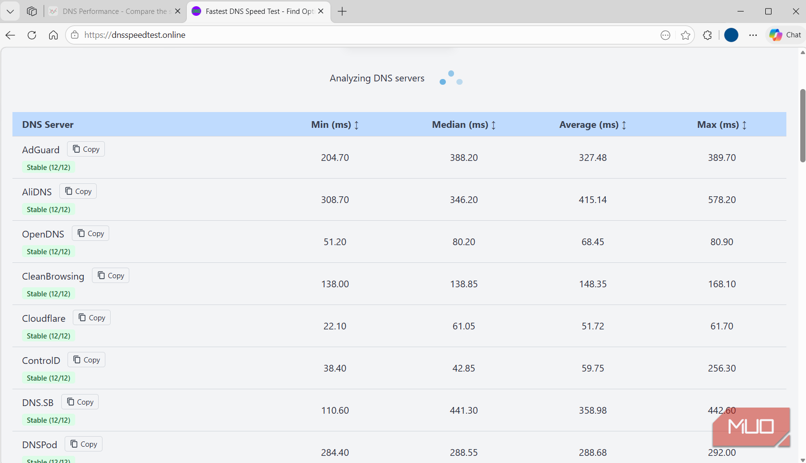Copy the DNSPod server address
Viewport: 806px width, 463px height.
pos(84,444)
